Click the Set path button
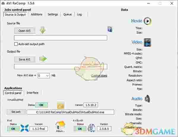This screenshot has width=178, height=137. [16, 112]
